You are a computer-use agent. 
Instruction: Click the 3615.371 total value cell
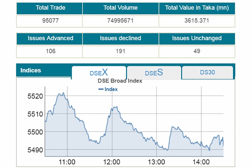pyautogui.click(x=197, y=21)
